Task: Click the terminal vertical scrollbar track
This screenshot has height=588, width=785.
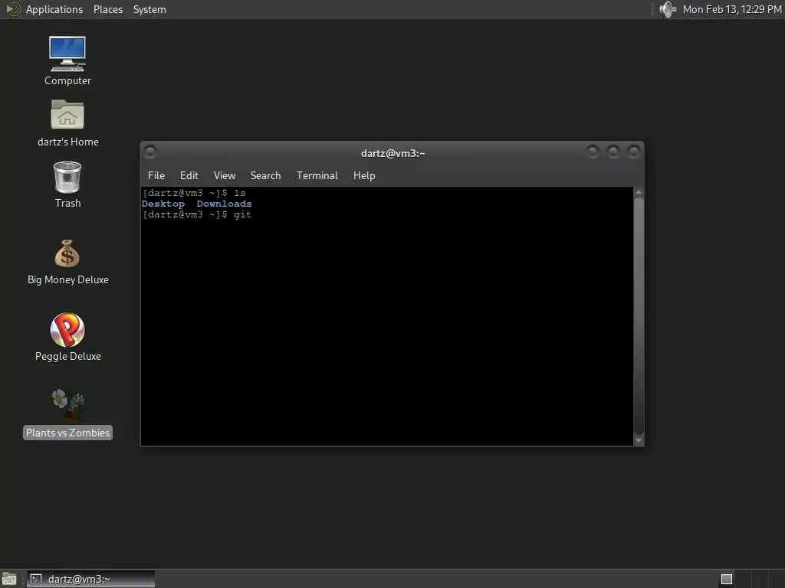Action: [x=639, y=316]
